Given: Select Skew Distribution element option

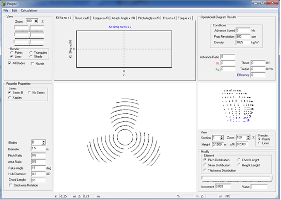Looking at the screenshot, I should [205, 165].
